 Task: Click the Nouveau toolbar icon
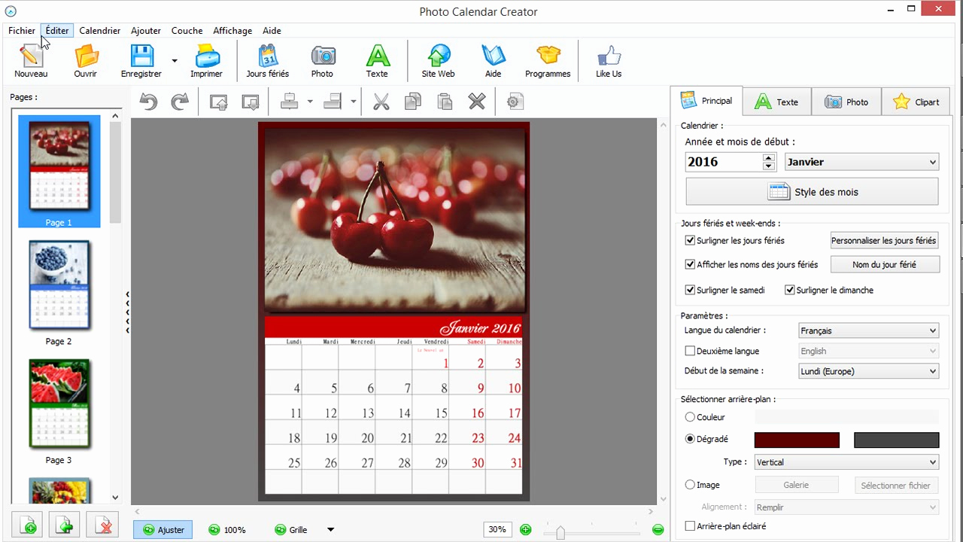click(x=31, y=61)
